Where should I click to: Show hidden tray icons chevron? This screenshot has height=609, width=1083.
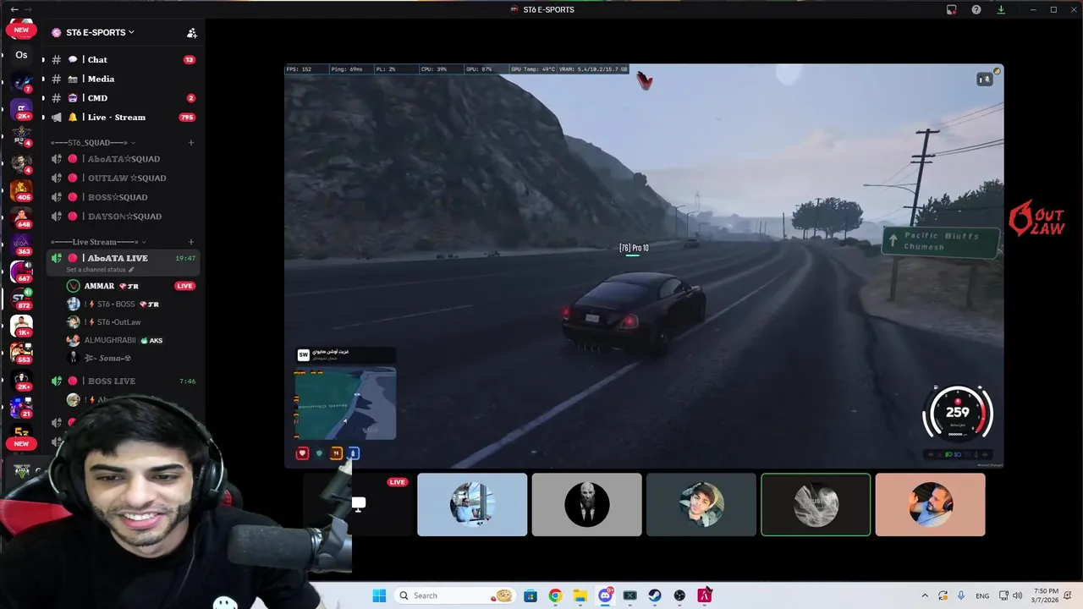(x=924, y=595)
